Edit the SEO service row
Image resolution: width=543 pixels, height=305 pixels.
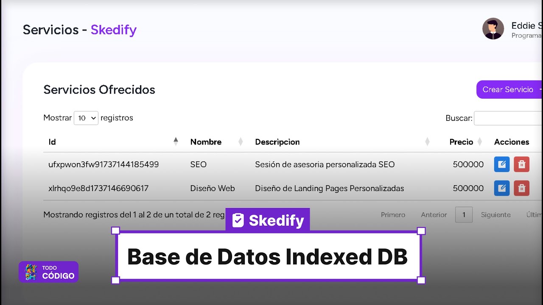[x=502, y=164]
